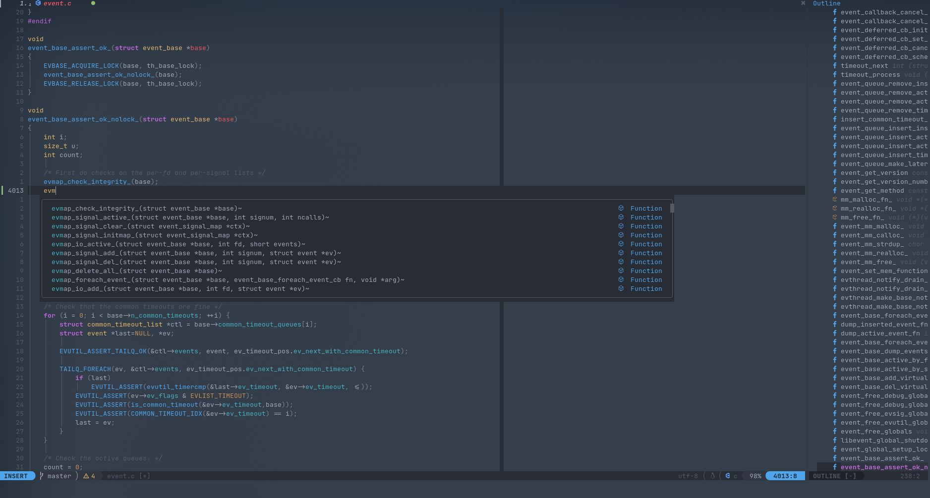930x498 pixels.
Task: Click function icon beside event_free_globals
Action: [835, 432]
